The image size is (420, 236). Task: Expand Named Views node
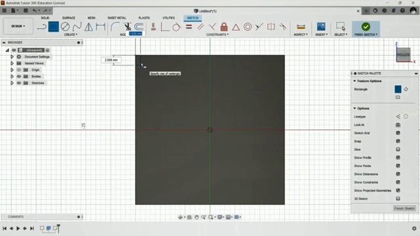click(12, 63)
